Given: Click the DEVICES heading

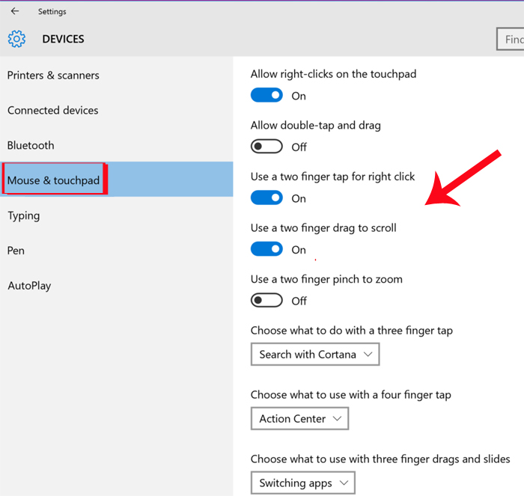Looking at the screenshot, I should pyautogui.click(x=63, y=39).
